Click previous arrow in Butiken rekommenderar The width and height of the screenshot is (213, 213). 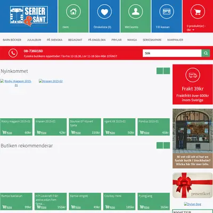click(x=160, y=145)
